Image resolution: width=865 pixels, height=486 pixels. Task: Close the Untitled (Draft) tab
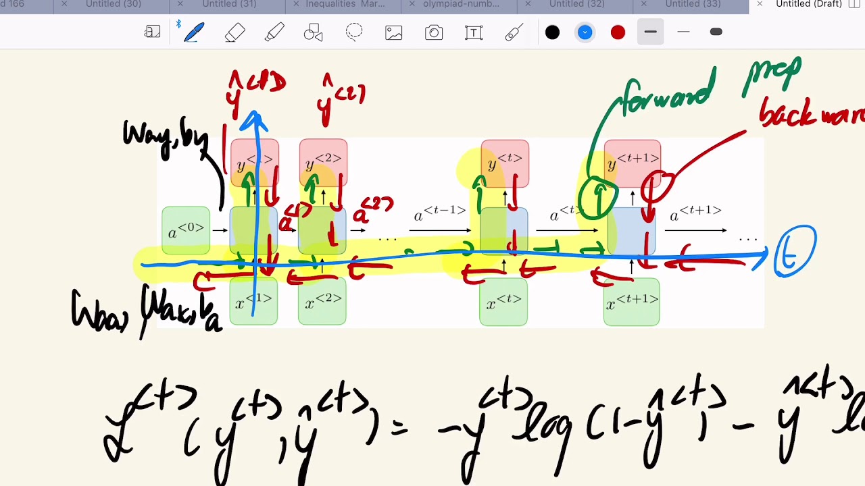click(760, 4)
